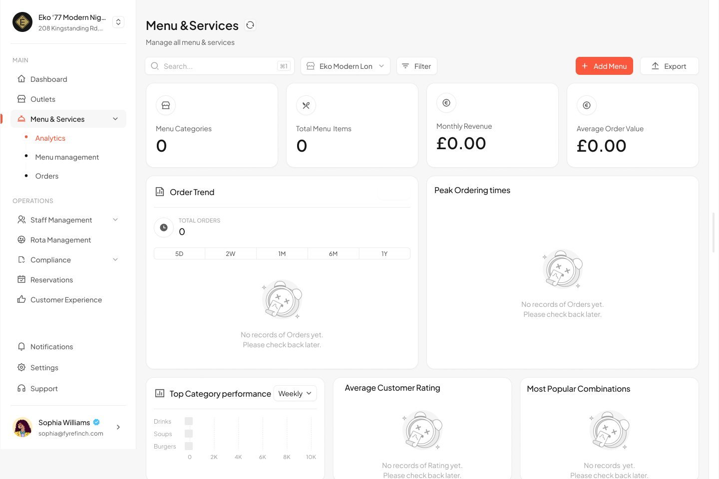The image size is (719, 479).
Task: Click the Rota Management icon
Action: 21,239
